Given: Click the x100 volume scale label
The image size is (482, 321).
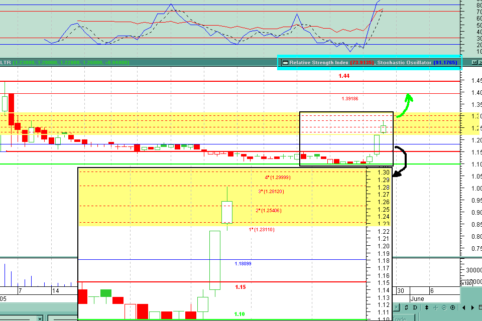Looking at the screenshot, I should click(x=466, y=283).
